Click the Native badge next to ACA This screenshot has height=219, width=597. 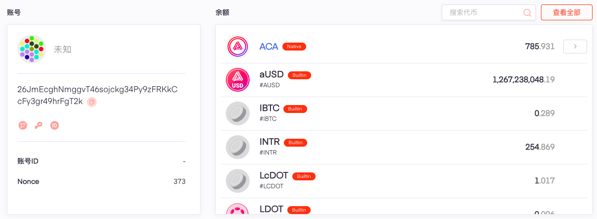294,47
